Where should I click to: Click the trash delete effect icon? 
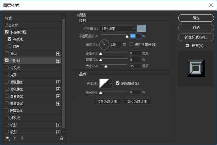click(61, 138)
